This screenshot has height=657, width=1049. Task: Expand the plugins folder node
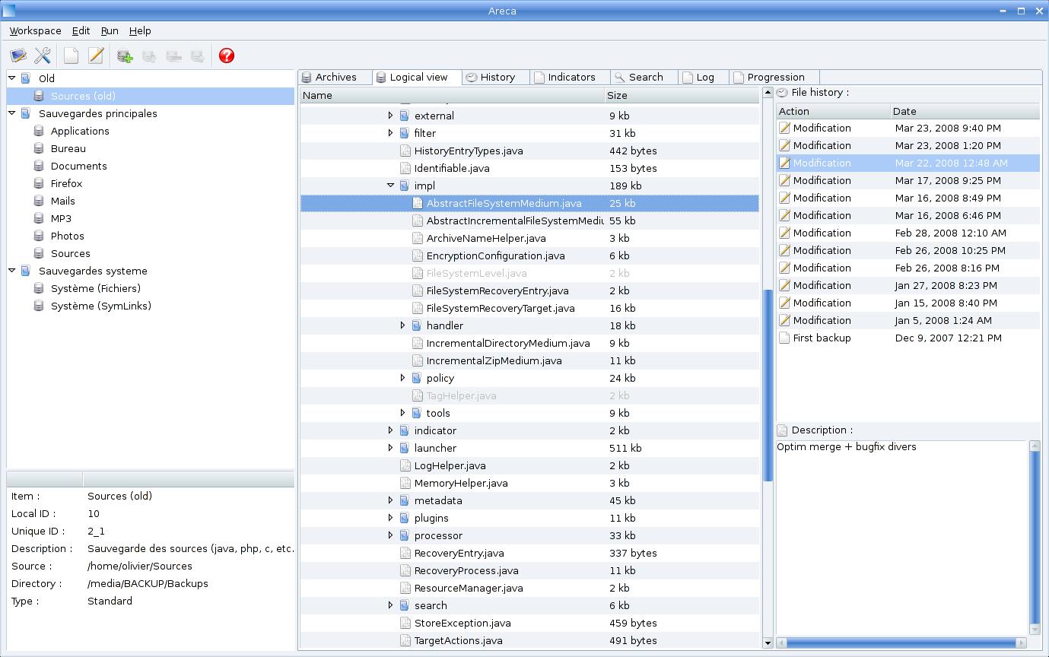coord(390,518)
